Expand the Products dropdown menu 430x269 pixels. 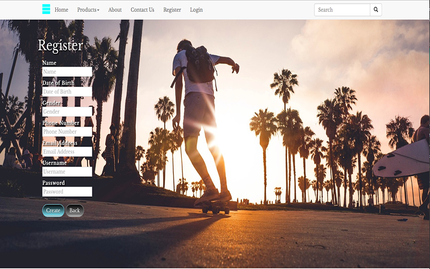88,10
